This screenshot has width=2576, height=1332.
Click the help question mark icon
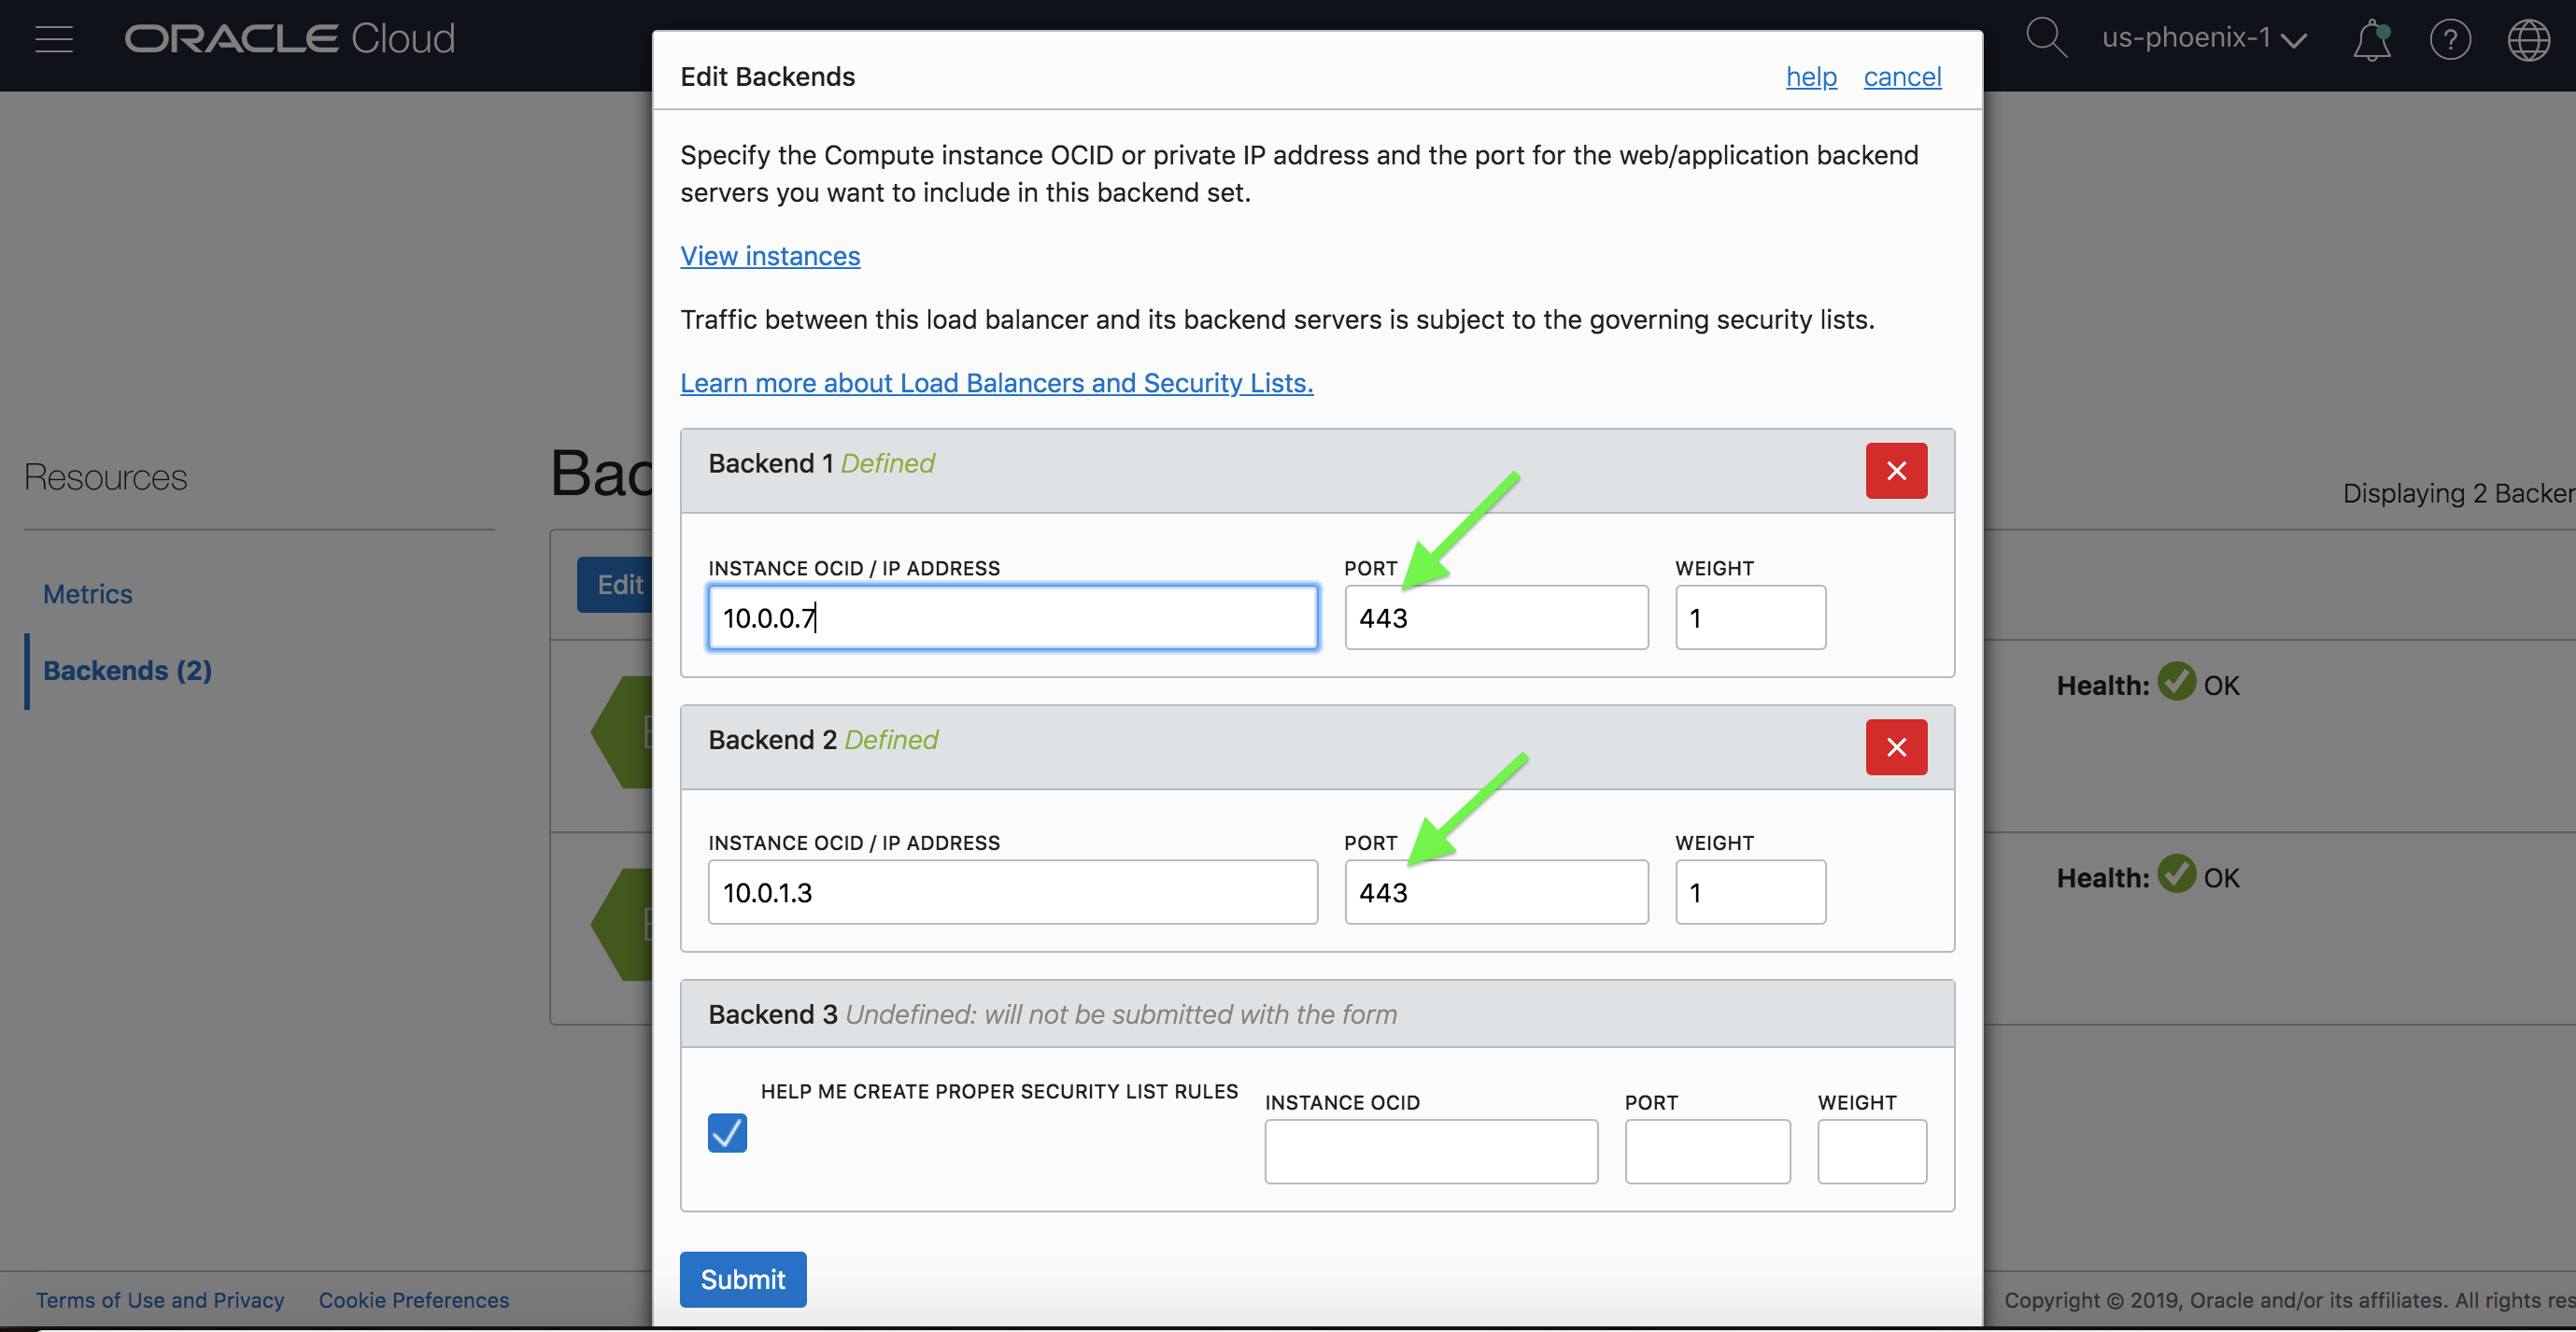pyautogui.click(x=2450, y=41)
